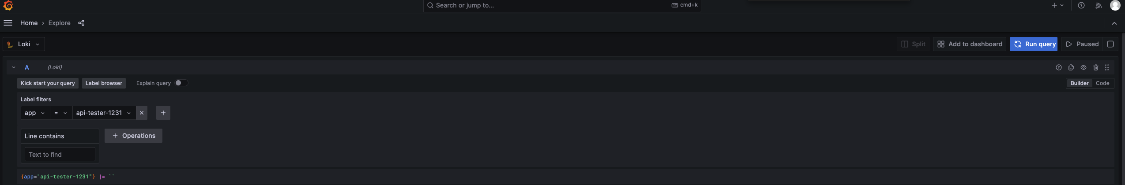This screenshot has width=1125, height=185.
Task: Open the Loki data source picker
Action: pos(24,44)
